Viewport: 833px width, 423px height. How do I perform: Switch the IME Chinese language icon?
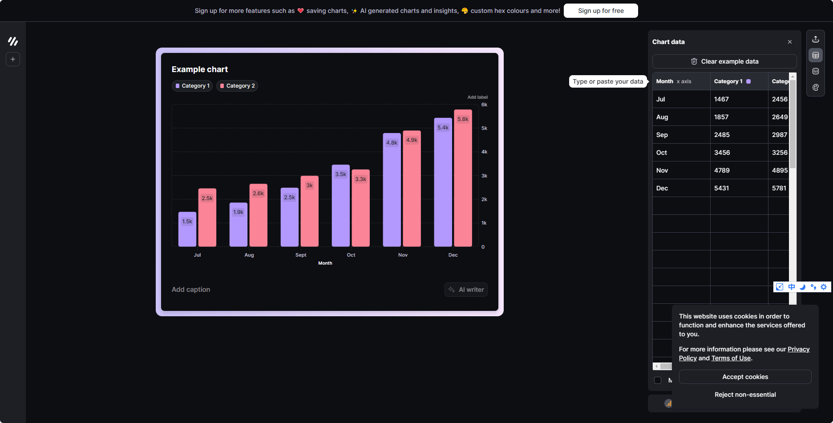pos(791,287)
